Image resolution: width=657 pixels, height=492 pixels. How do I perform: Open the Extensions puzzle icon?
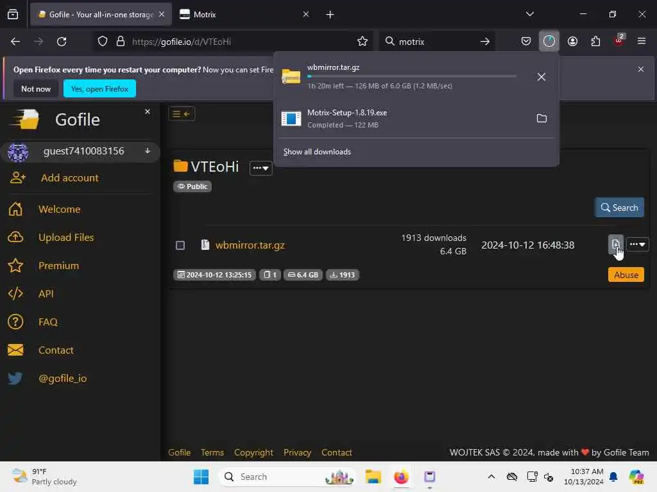[x=595, y=42]
